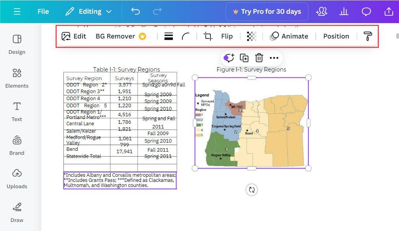The image size is (399, 231).
Task: Open the analytics bar chart icon
Action: pyautogui.click(x=344, y=11)
